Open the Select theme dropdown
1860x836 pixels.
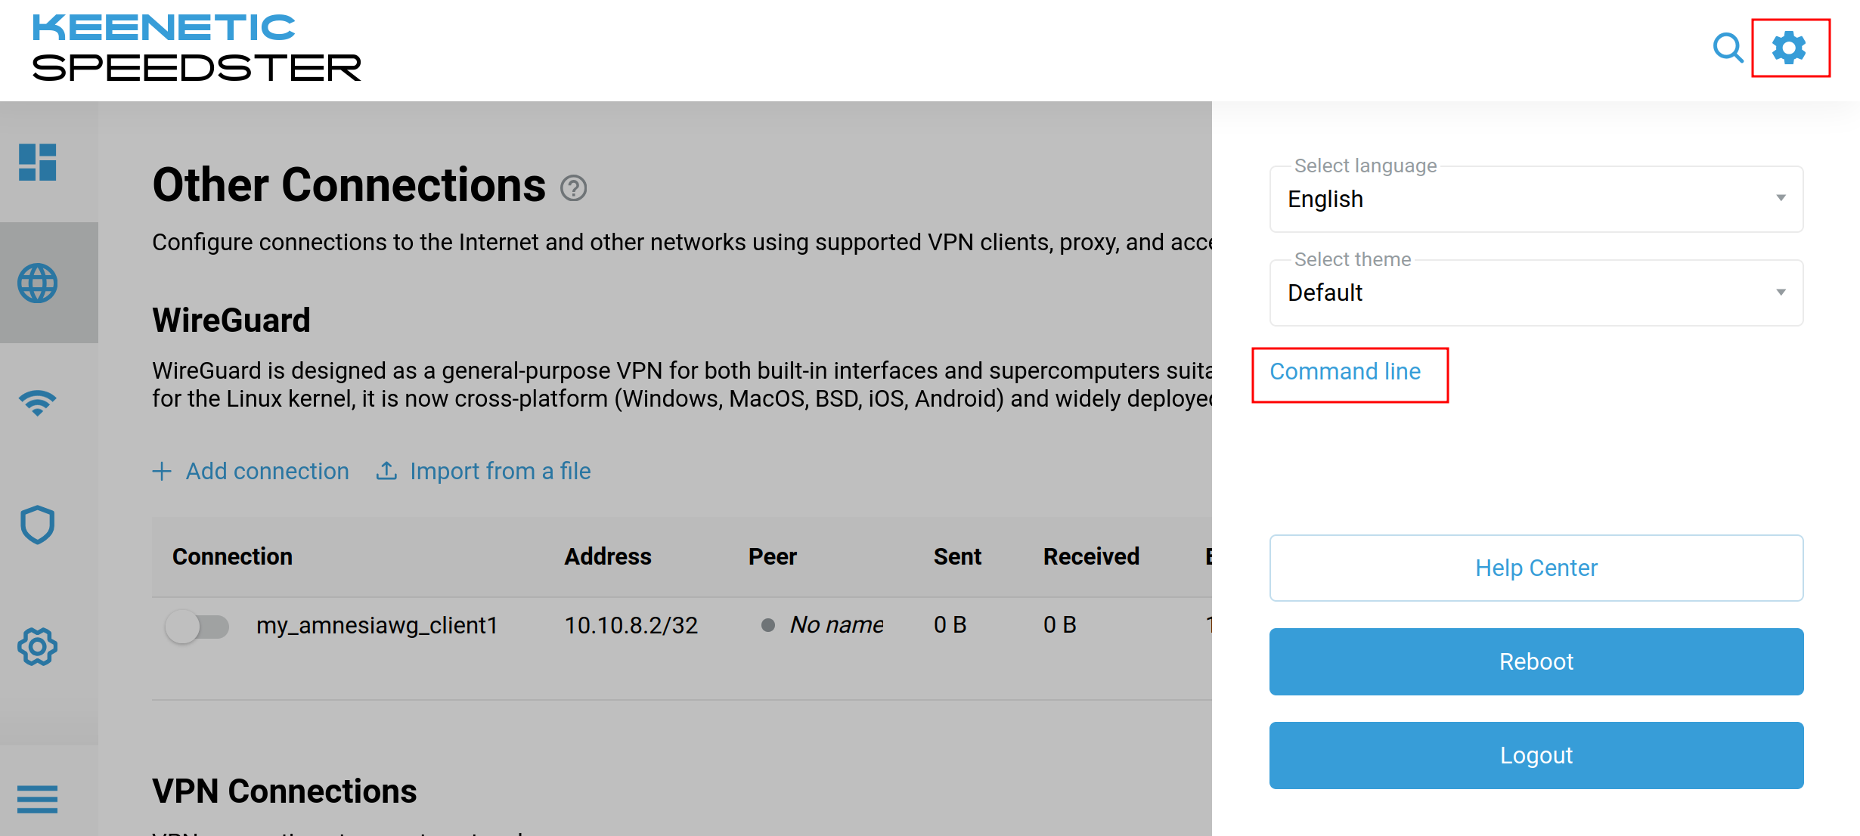click(x=1535, y=293)
